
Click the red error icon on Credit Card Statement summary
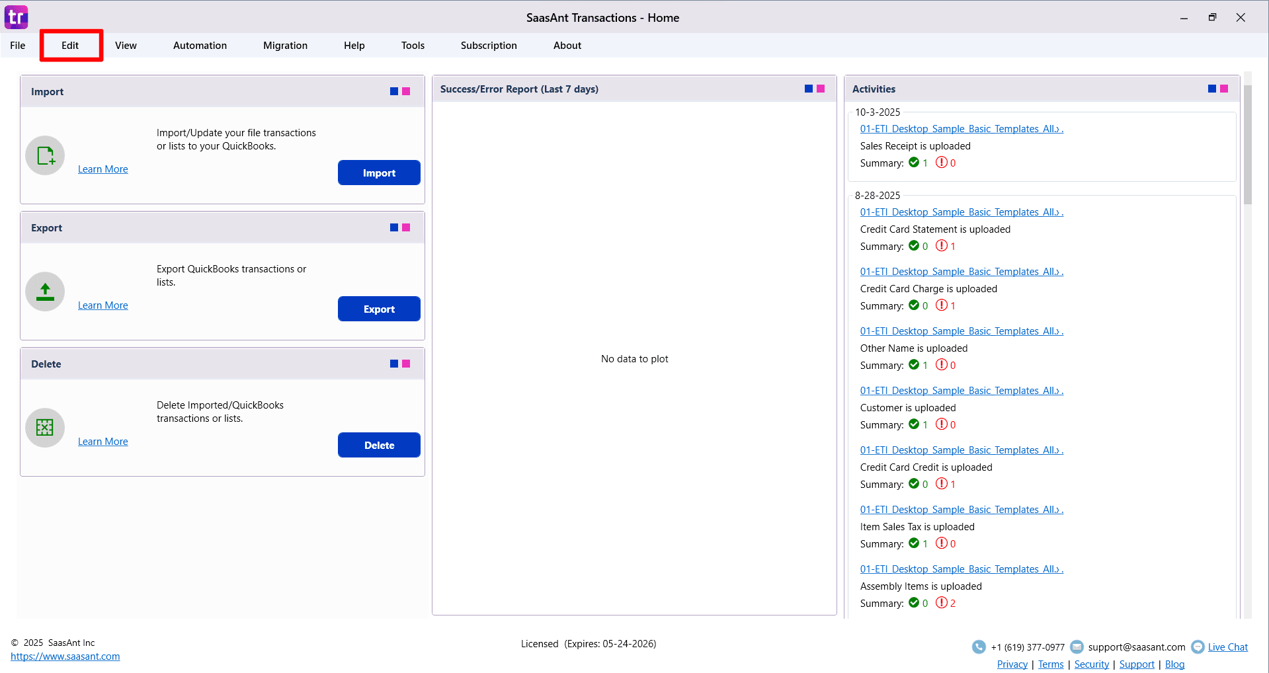[x=942, y=246]
